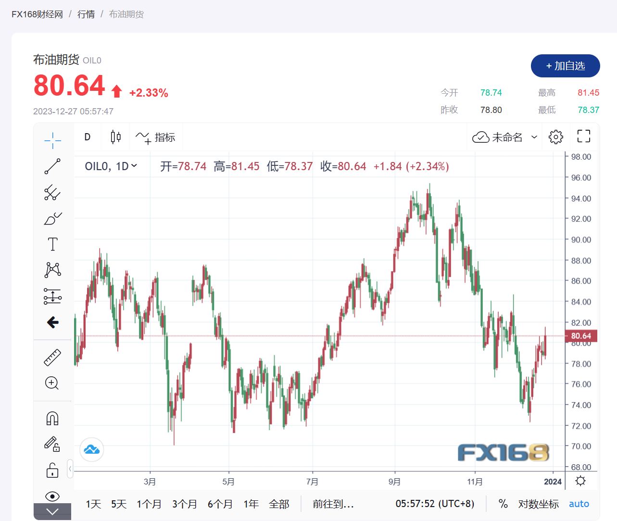Select the text annotation tool
Screen dimensions: 617x521
(x=52, y=244)
